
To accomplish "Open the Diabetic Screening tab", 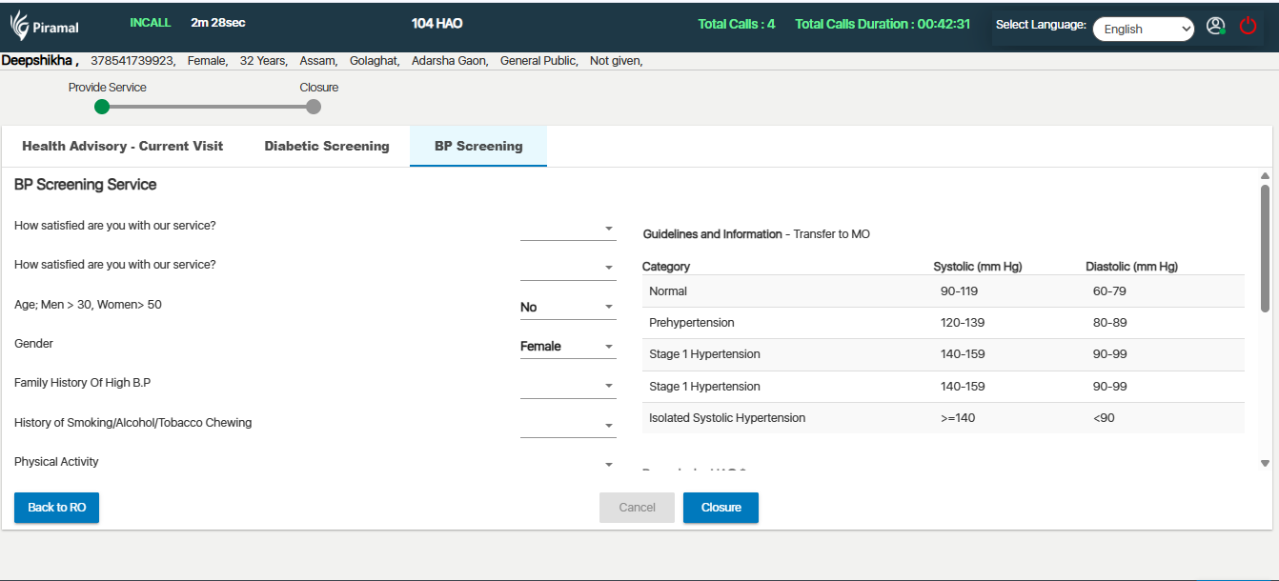I will point(327,147).
